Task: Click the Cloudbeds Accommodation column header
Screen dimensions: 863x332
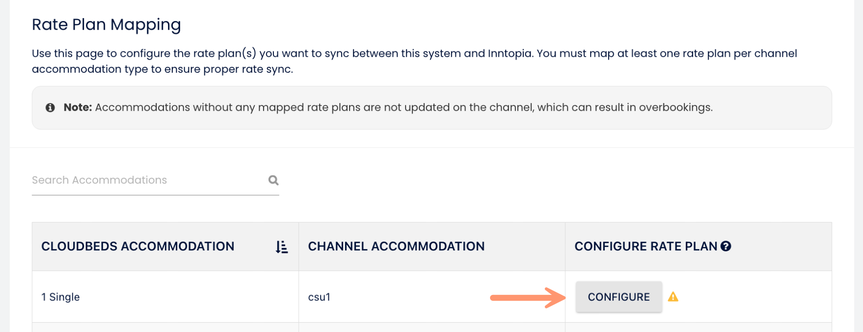Action: click(138, 247)
